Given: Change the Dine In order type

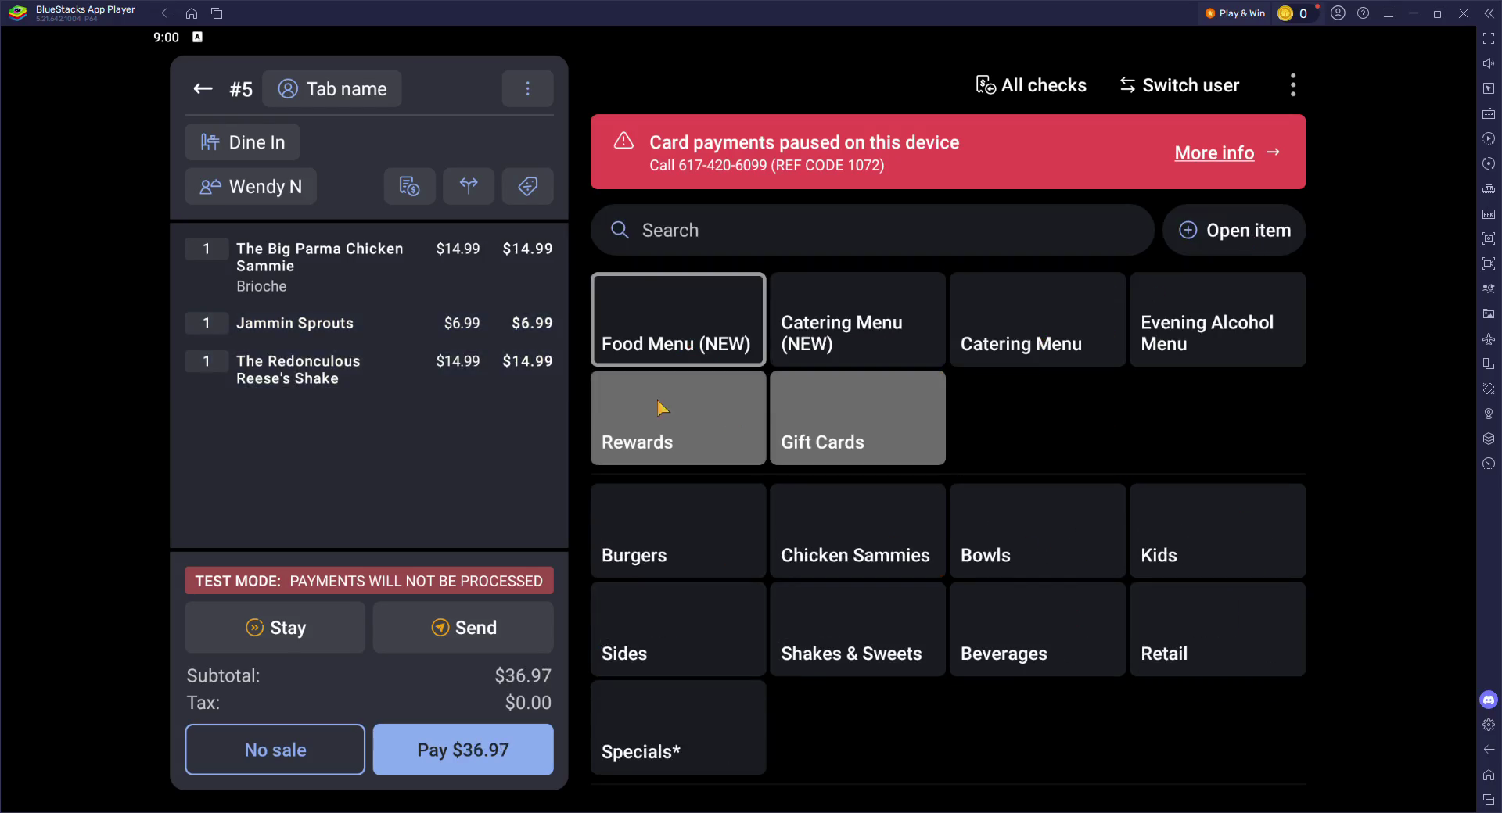Looking at the screenshot, I should point(243,142).
